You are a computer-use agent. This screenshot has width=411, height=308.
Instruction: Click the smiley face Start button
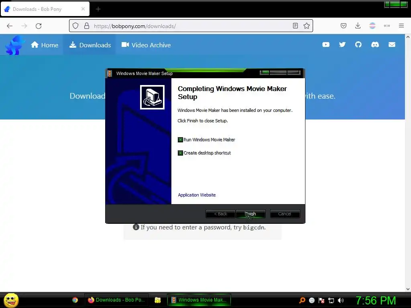click(x=11, y=300)
